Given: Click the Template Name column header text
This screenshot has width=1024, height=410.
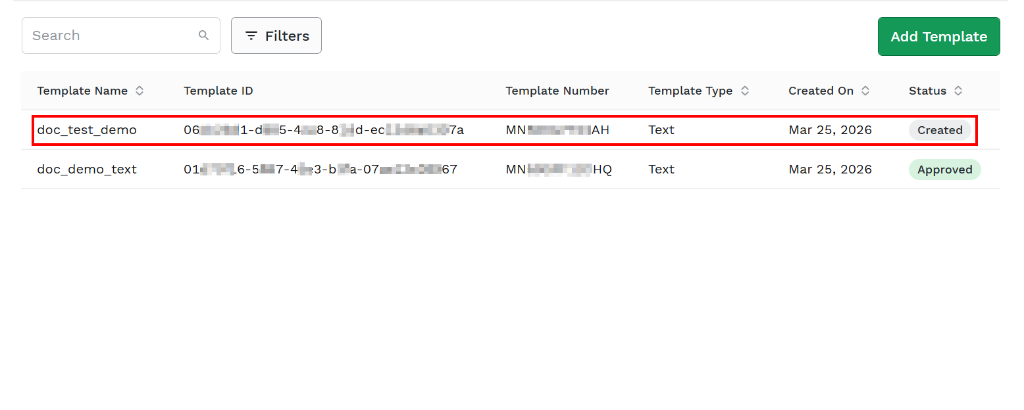Looking at the screenshot, I should pyautogui.click(x=82, y=91).
